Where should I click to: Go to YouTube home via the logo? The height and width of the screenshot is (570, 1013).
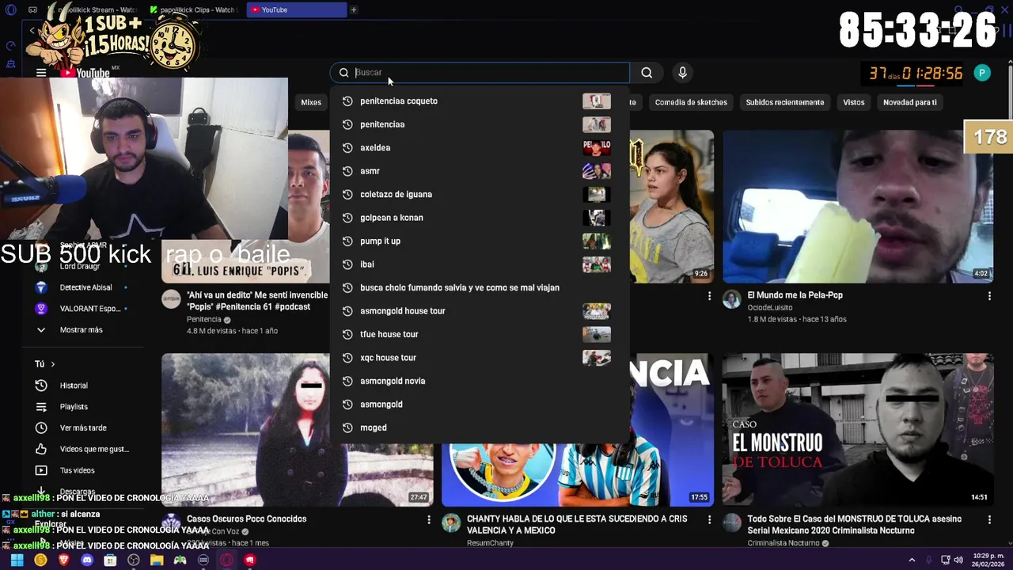[x=85, y=73]
